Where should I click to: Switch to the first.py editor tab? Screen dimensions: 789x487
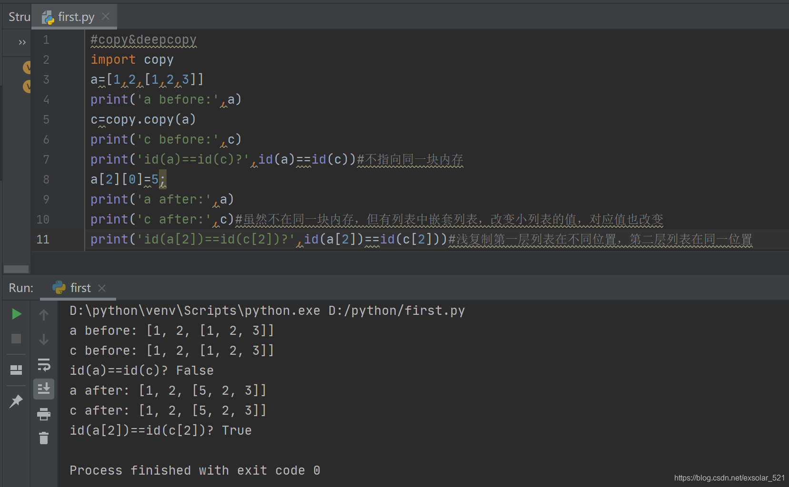click(74, 17)
